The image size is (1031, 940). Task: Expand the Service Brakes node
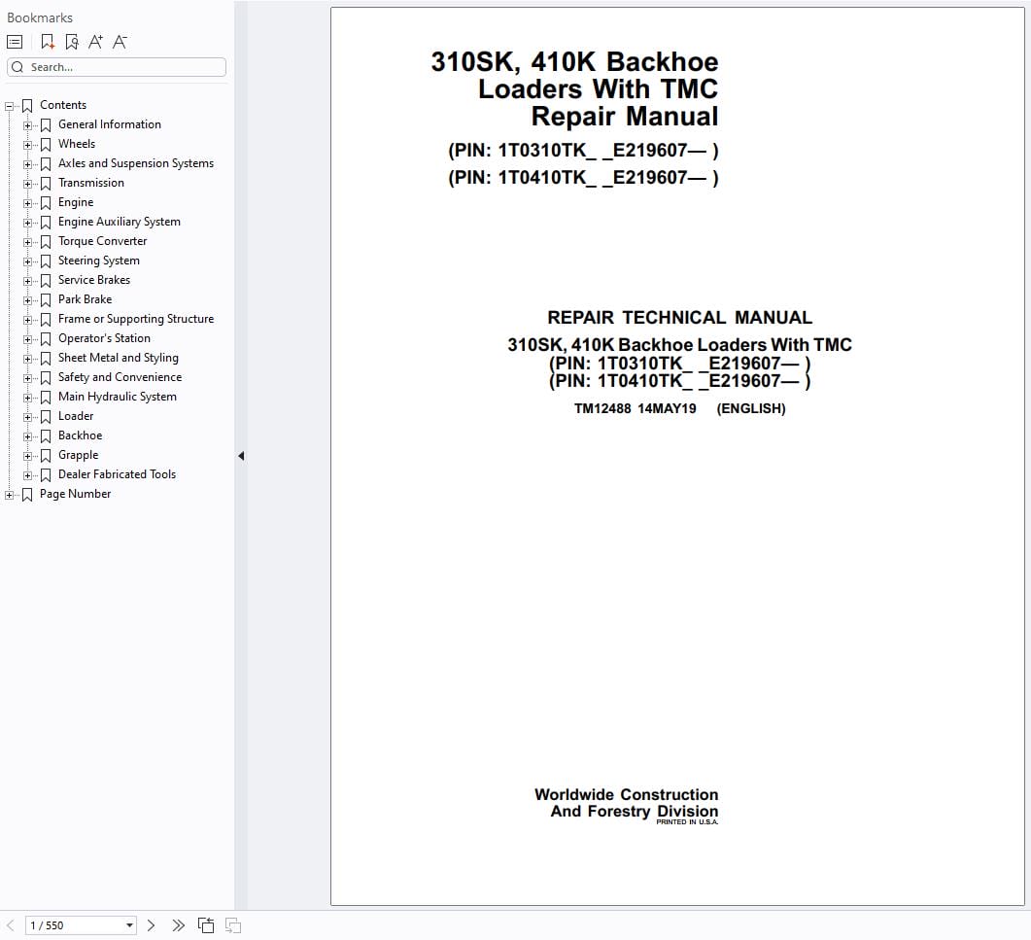pyautogui.click(x=27, y=281)
